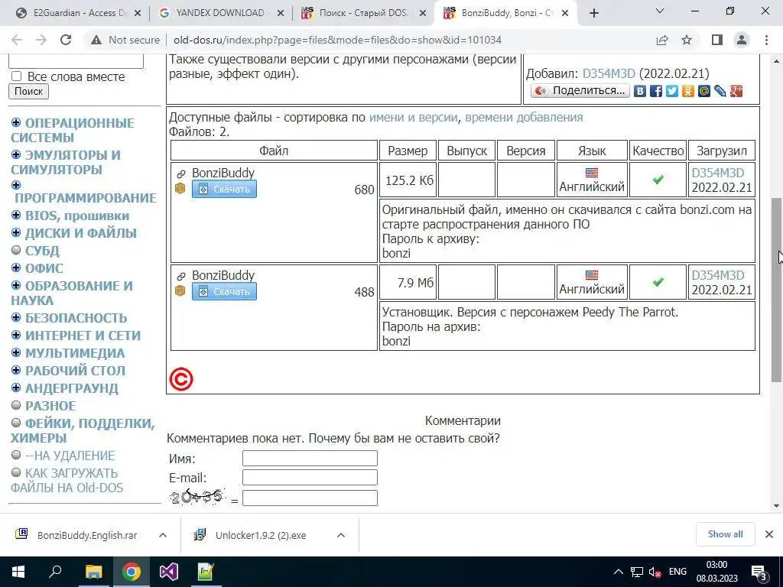The image size is (783, 587).
Task: Go back using the browser back arrow
Action: click(x=17, y=40)
